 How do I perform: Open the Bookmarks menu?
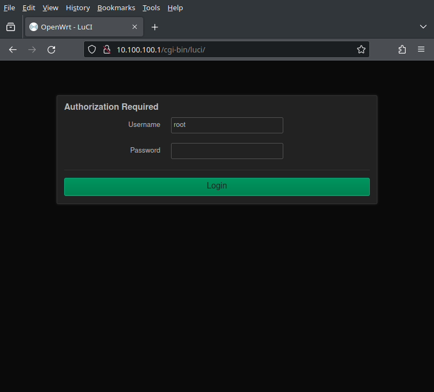pos(117,7)
